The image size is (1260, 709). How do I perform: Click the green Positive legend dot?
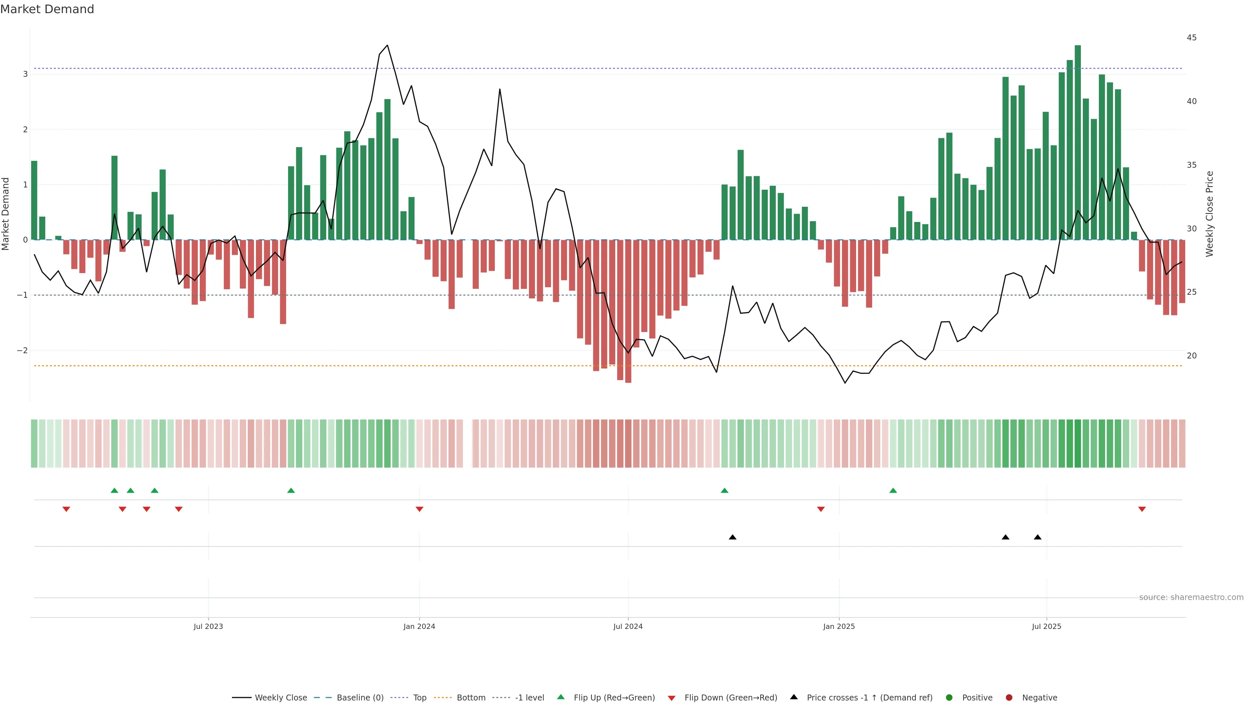[949, 698]
